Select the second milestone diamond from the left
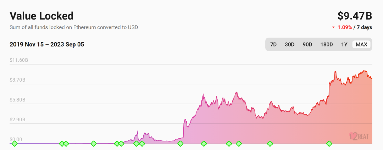383x150 pixels. (x=62, y=144)
